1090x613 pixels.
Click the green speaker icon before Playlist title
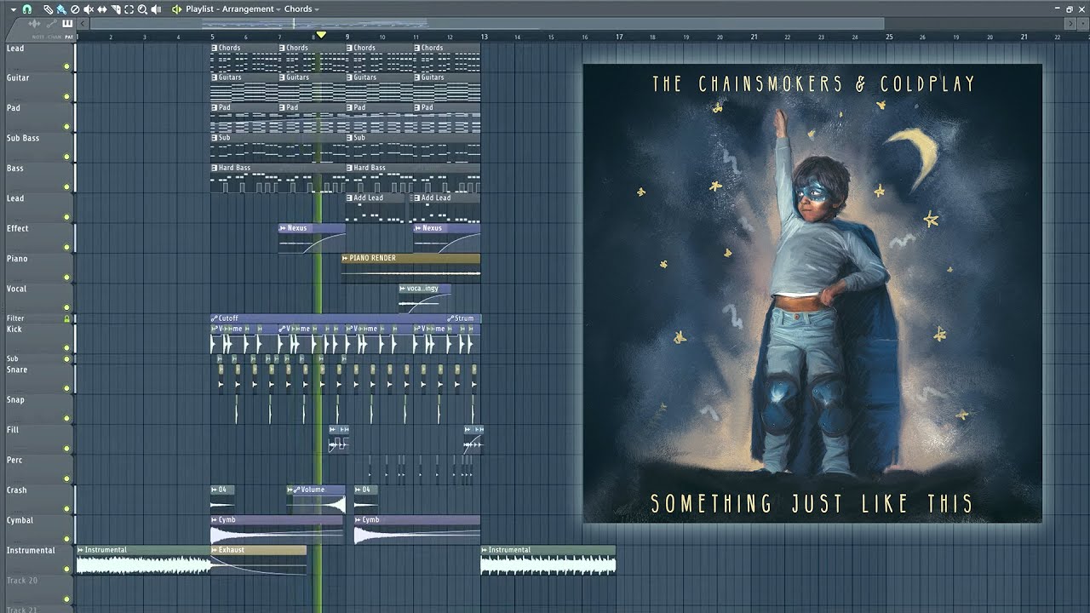click(x=176, y=9)
